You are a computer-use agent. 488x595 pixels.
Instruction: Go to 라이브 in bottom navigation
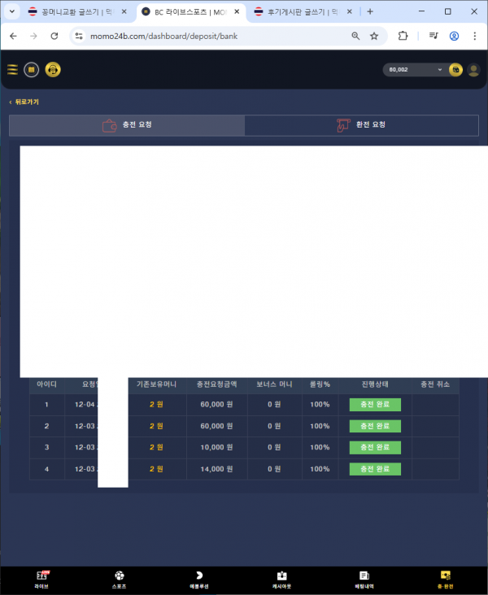[41, 580]
